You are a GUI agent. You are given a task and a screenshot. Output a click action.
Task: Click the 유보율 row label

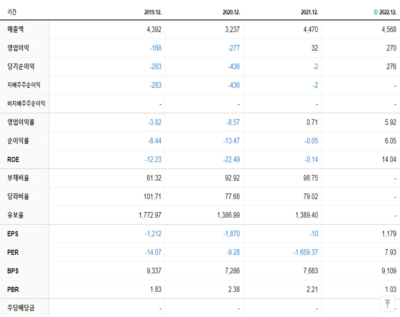click(x=15, y=215)
